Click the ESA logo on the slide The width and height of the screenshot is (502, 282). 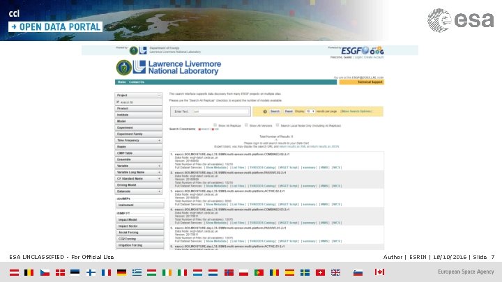tap(461, 20)
